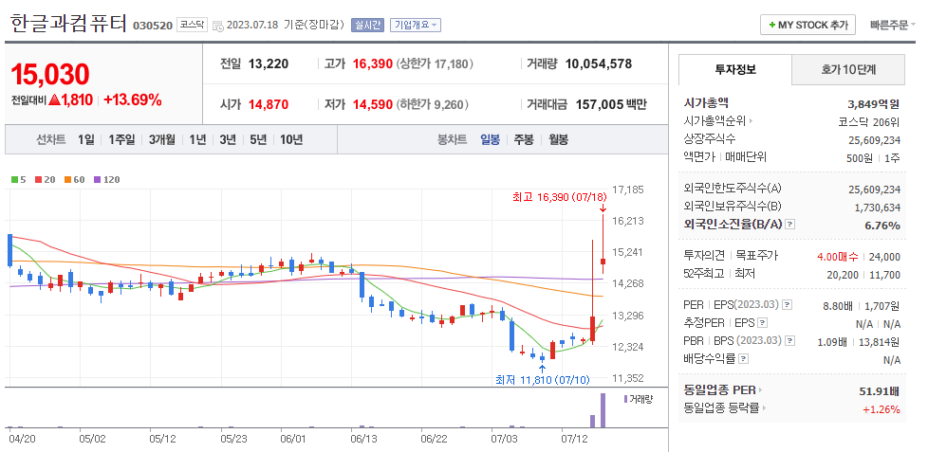The width and height of the screenshot is (928, 452).
Task: Click the change rate +13.69%
Action: click(133, 99)
